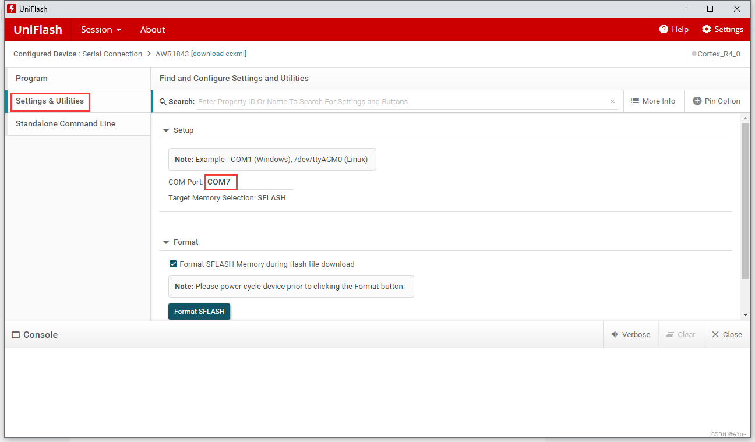This screenshot has height=442, width=755.
Task: Click the UniFlash lightning logo icon in title bar
Action: 11,9
